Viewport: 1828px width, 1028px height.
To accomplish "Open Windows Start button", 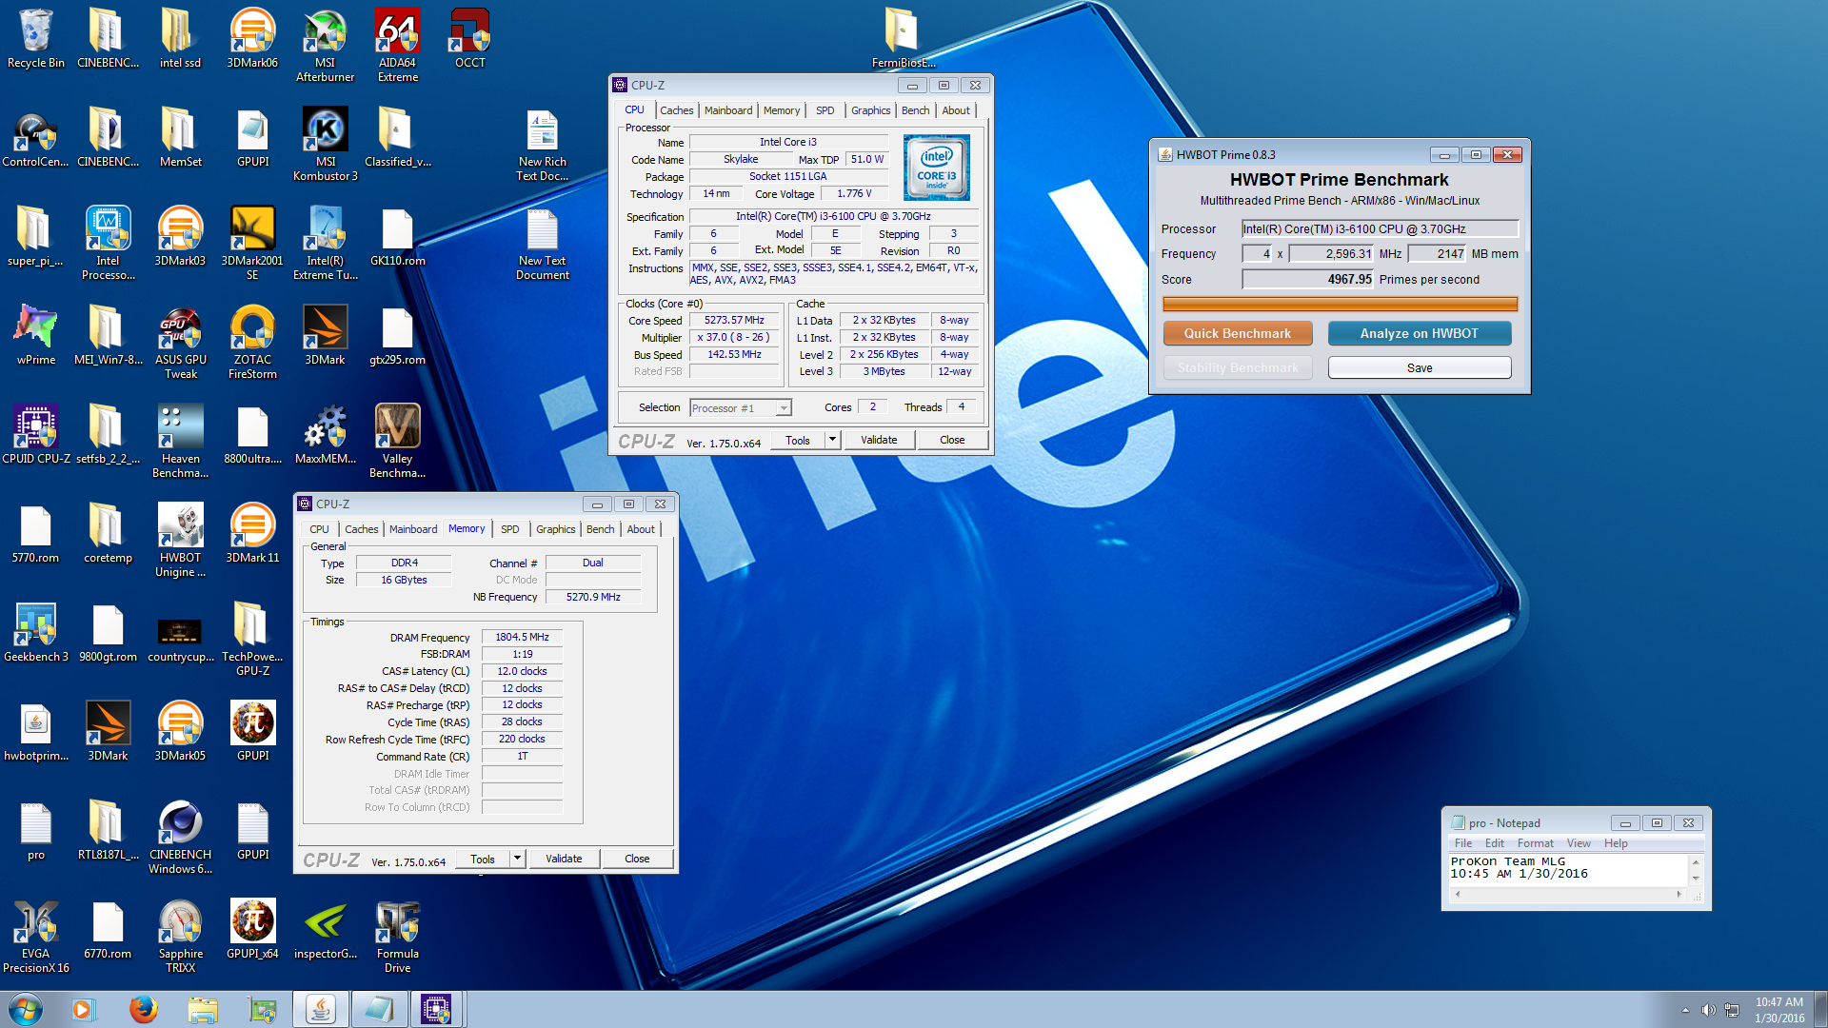I will pos(26,1009).
